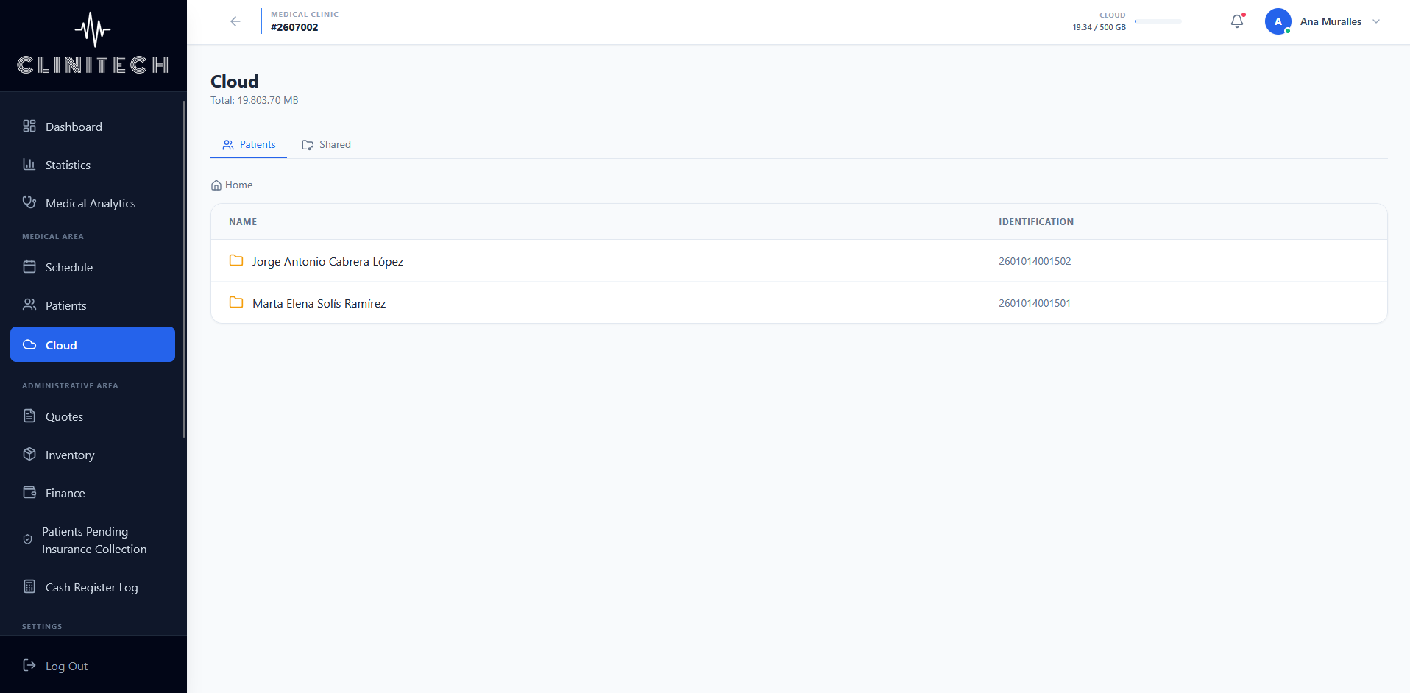This screenshot has height=693, width=1410.
Task: Select the Patients cloud tab
Action: point(249,144)
